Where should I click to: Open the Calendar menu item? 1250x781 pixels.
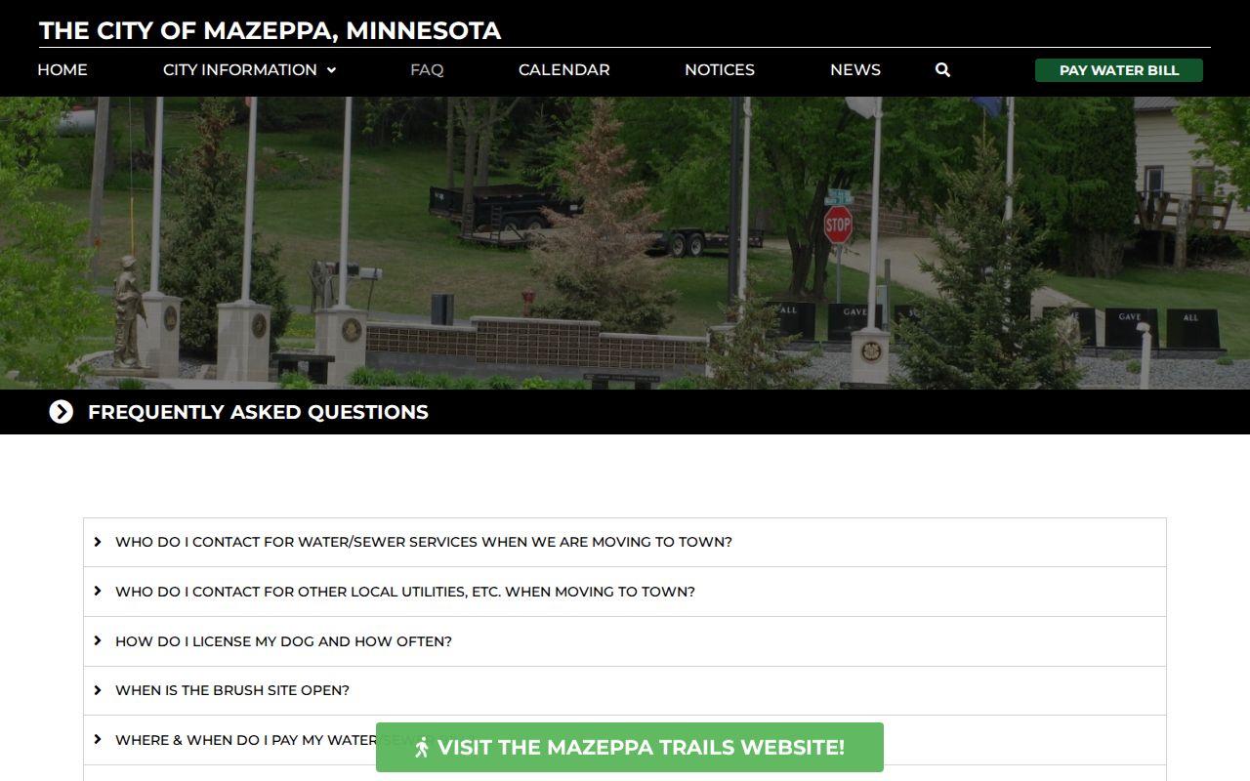coord(564,70)
